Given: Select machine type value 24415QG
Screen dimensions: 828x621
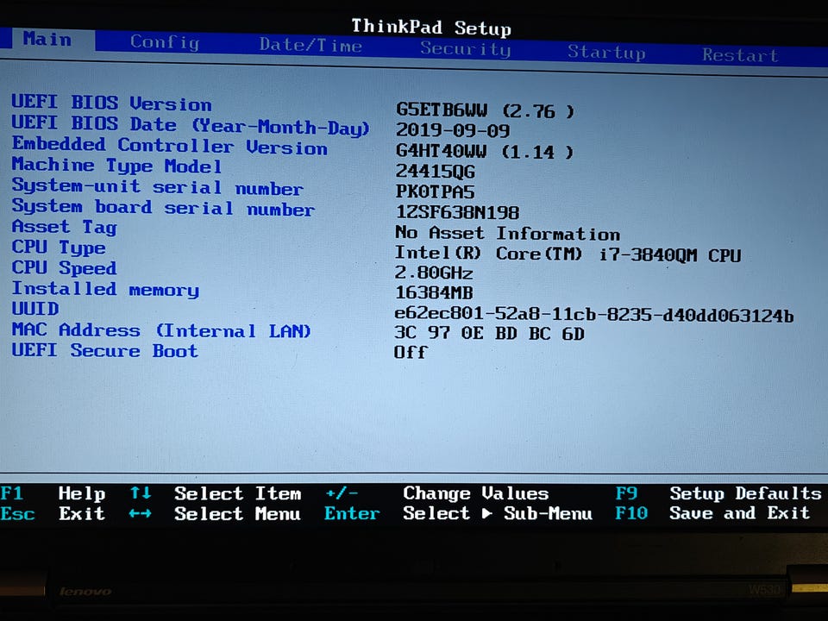Looking at the screenshot, I should pos(435,172).
